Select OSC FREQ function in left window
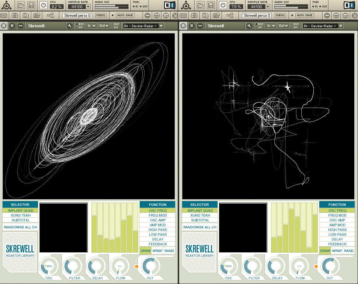358x284 pixels. coord(157,210)
